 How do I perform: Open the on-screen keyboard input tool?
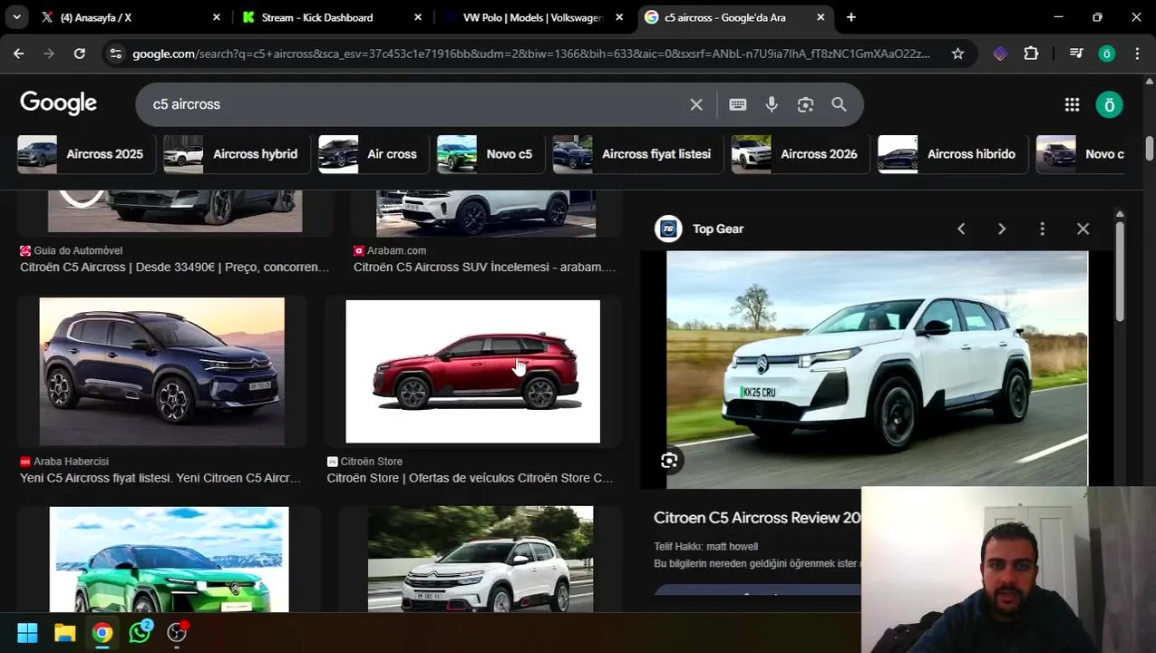point(738,104)
